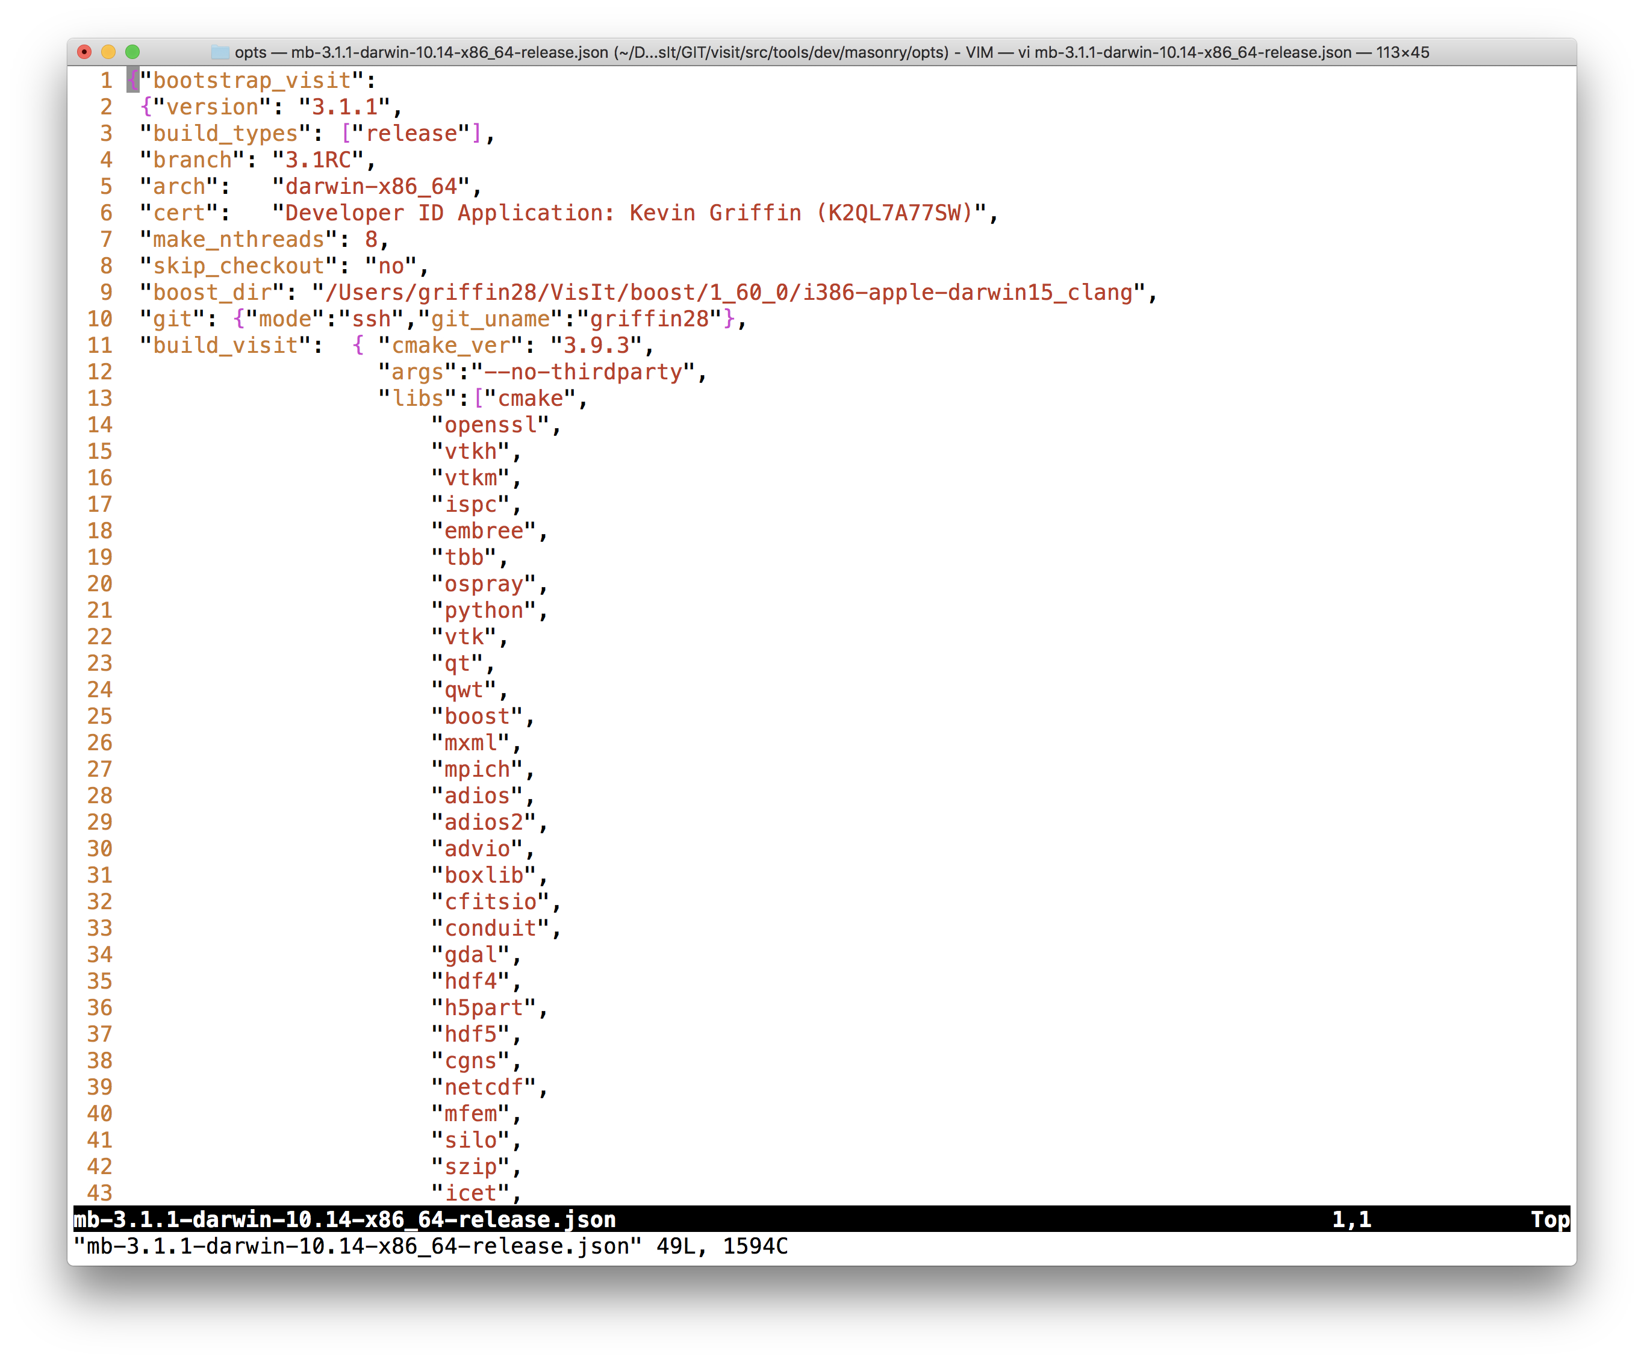Click the "h5part" library entry
The height and width of the screenshot is (1362, 1644).
click(x=484, y=1008)
